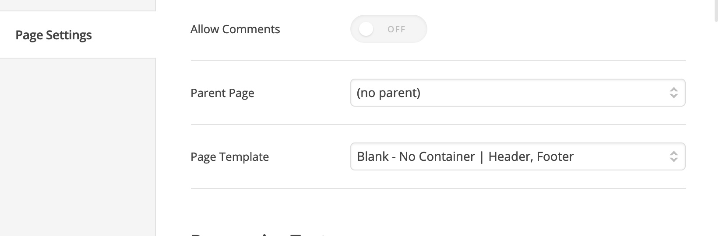This screenshot has width=719, height=236.
Task: Click the OFF text on the comments switch
Action: click(396, 29)
